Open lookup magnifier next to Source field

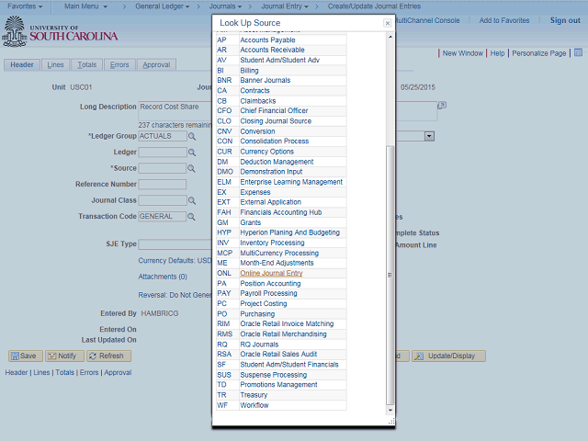pos(191,168)
